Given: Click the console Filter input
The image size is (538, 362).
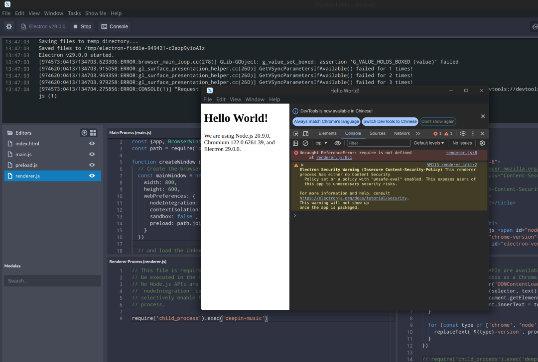Looking at the screenshot, I should (379, 143).
